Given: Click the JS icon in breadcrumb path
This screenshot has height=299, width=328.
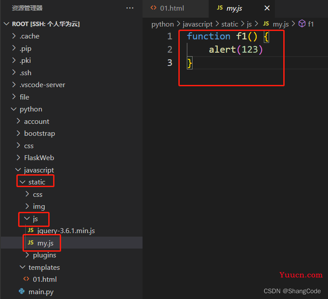Looking at the screenshot, I should 266,23.
